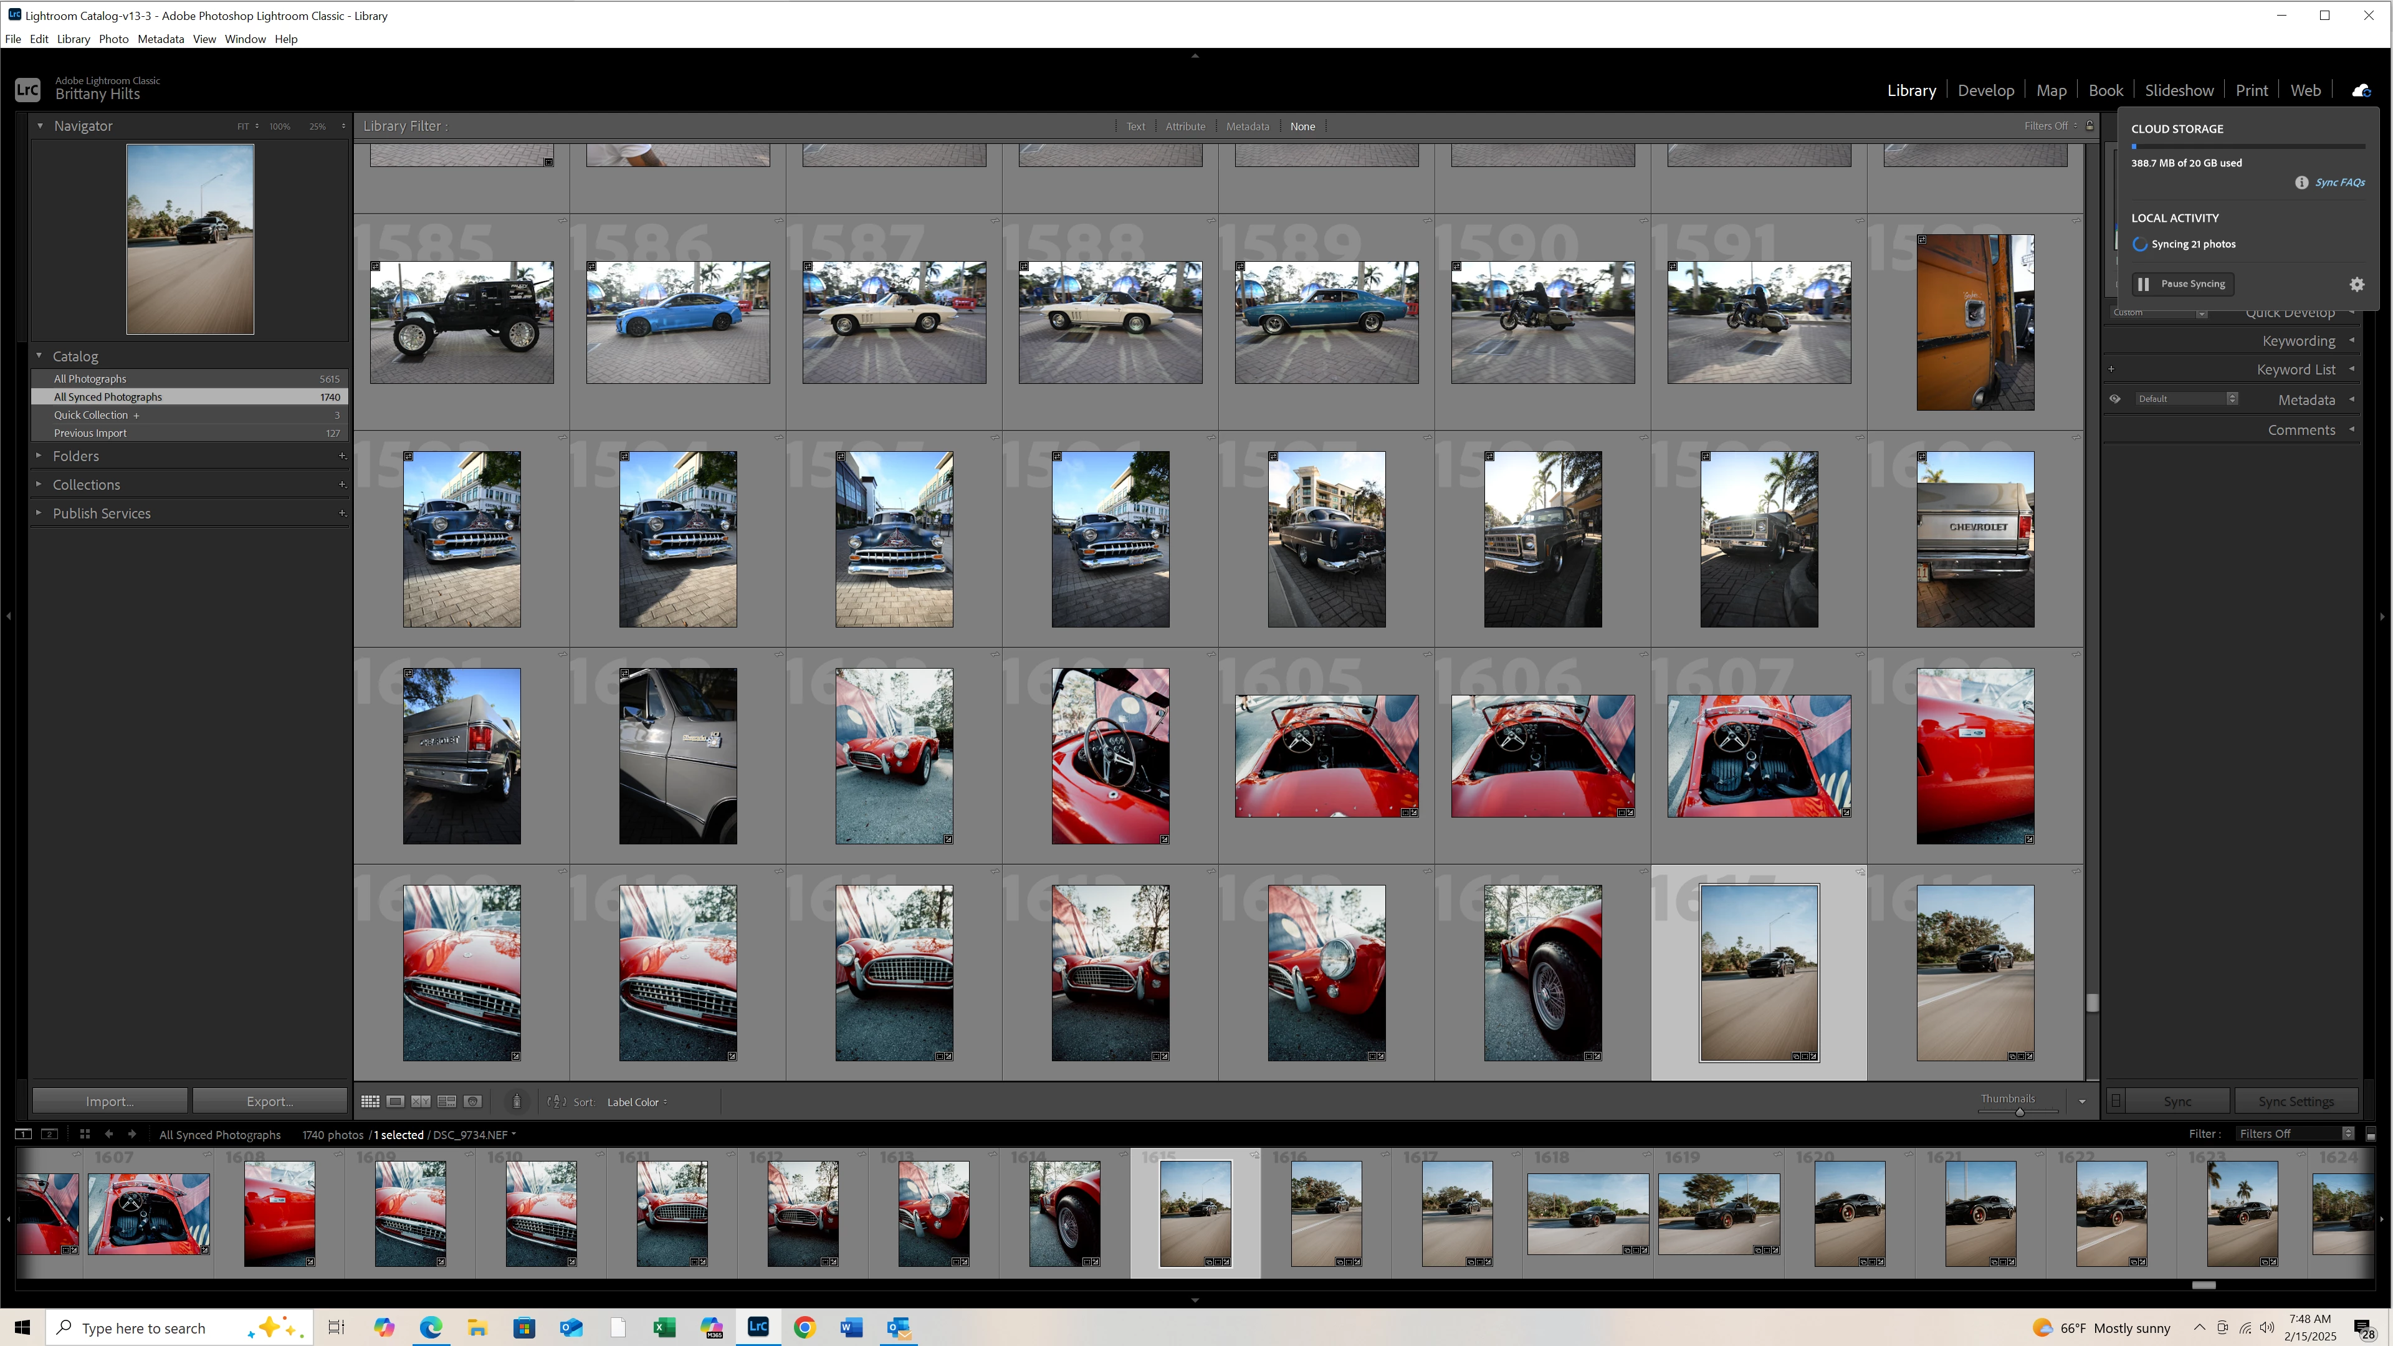Open Compare view (XY) icon

[421, 1102]
